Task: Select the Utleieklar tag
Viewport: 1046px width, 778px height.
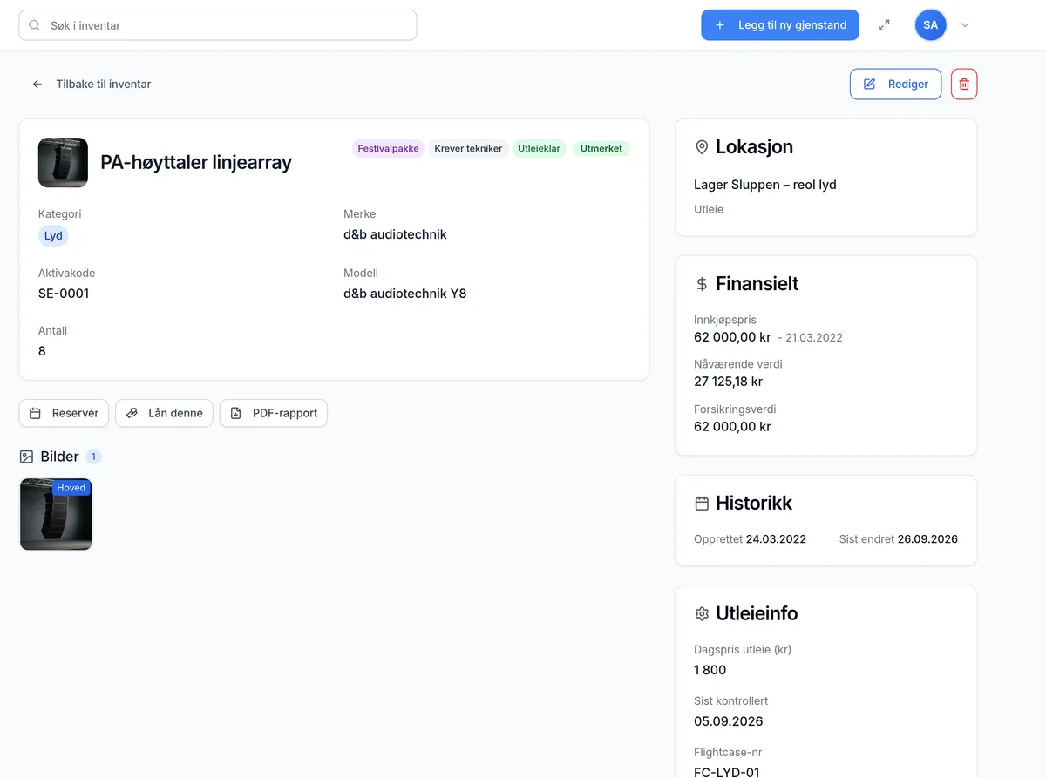Action: coord(539,148)
